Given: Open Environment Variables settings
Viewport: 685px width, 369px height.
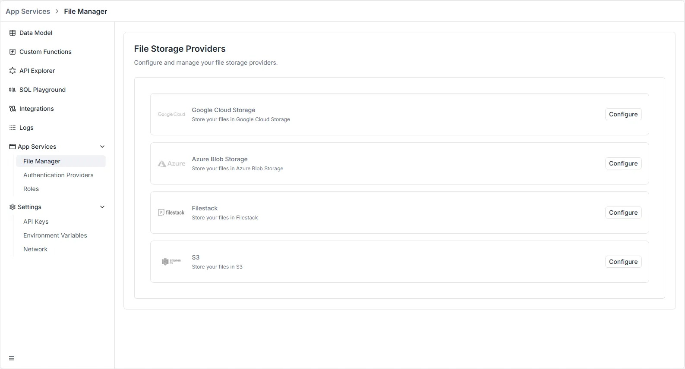Looking at the screenshot, I should point(55,235).
